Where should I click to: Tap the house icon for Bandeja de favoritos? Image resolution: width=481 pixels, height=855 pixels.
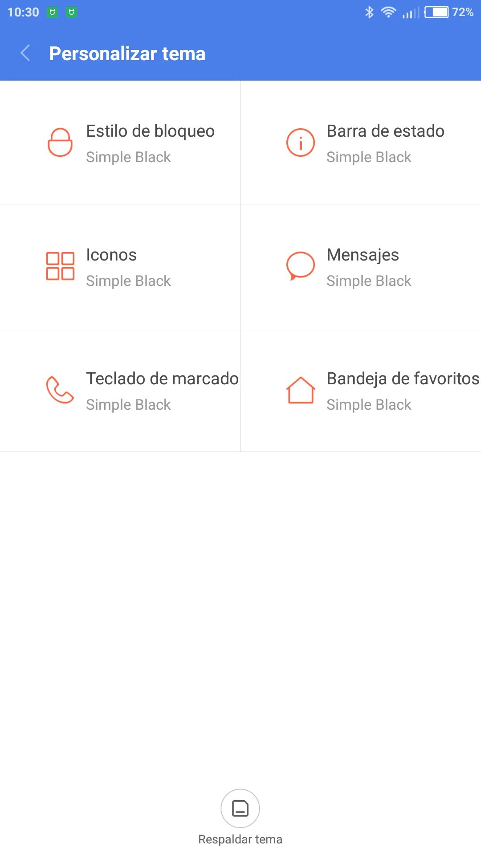coord(301,390)
